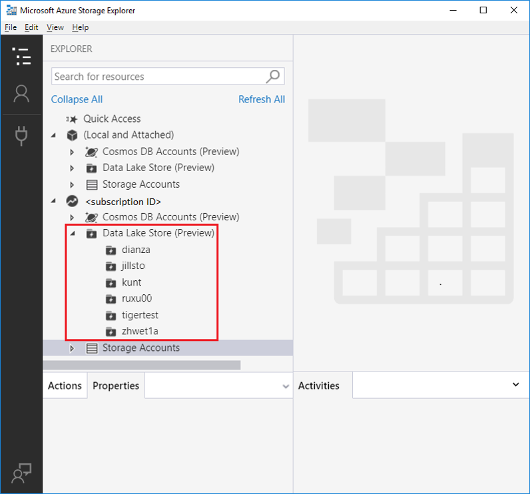This screenshot has width=530, height=494.
Task: Click the Local and Attached cube icon
Action: click(x=72, y=135)
